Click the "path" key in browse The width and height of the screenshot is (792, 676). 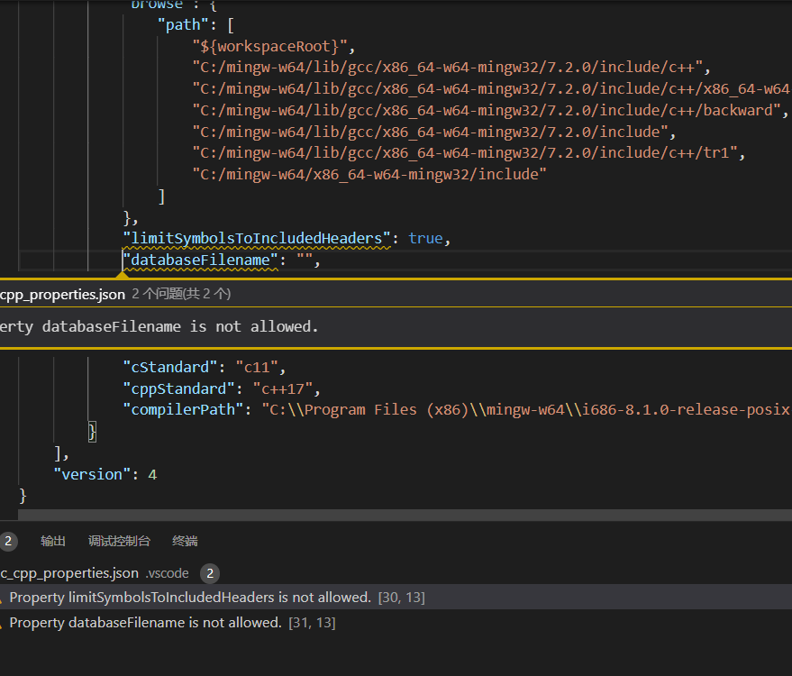coord(183,24)
